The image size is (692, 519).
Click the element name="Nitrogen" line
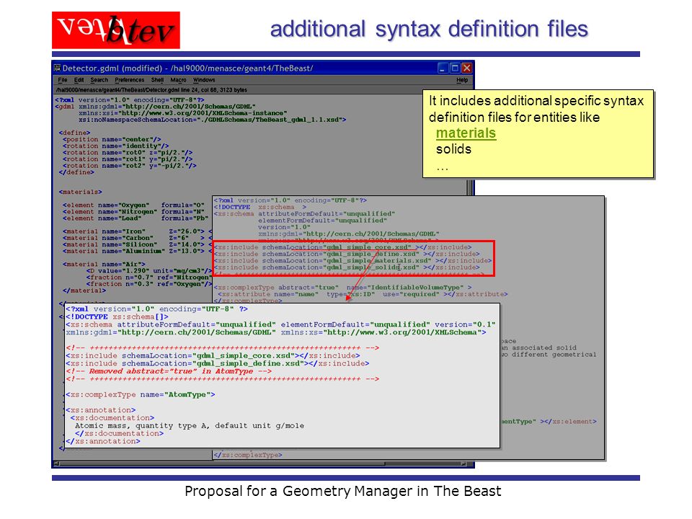(134, 211)
